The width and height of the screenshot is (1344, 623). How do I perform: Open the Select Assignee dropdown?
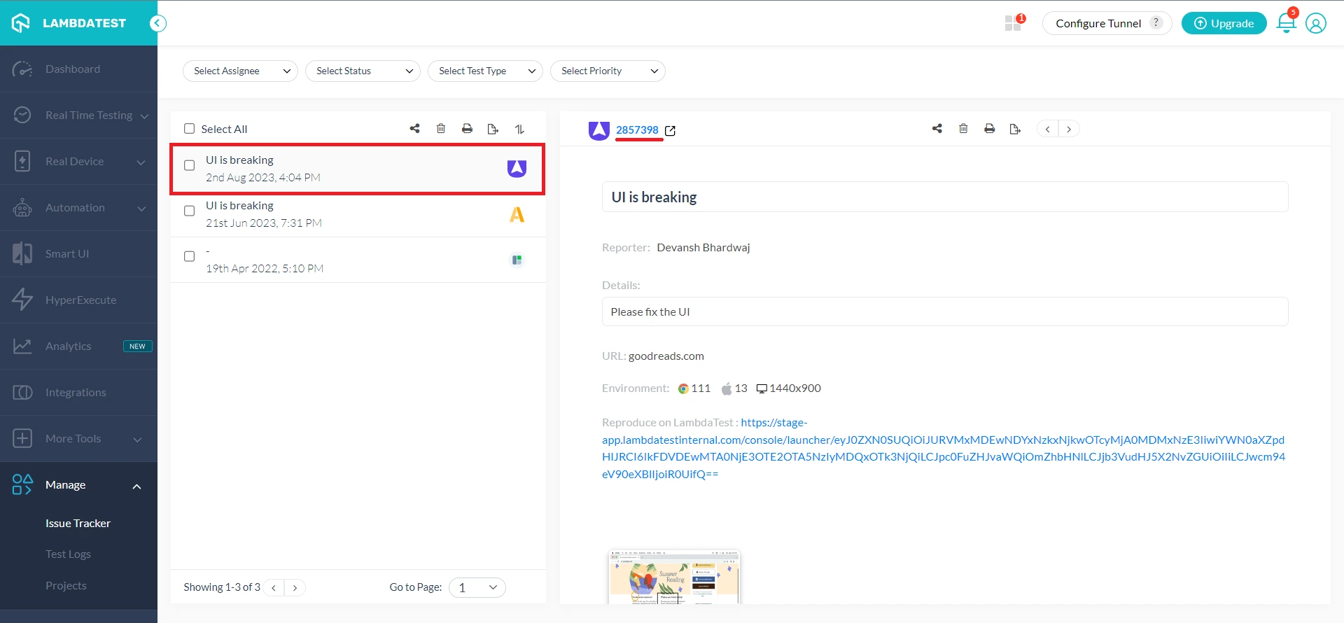pos(240,71)
